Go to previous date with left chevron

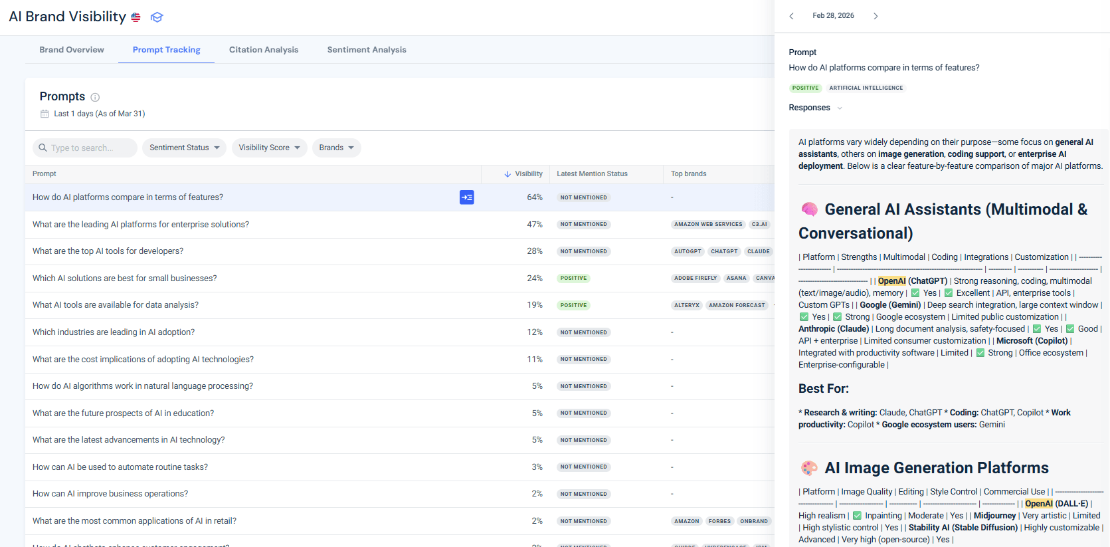791,16
